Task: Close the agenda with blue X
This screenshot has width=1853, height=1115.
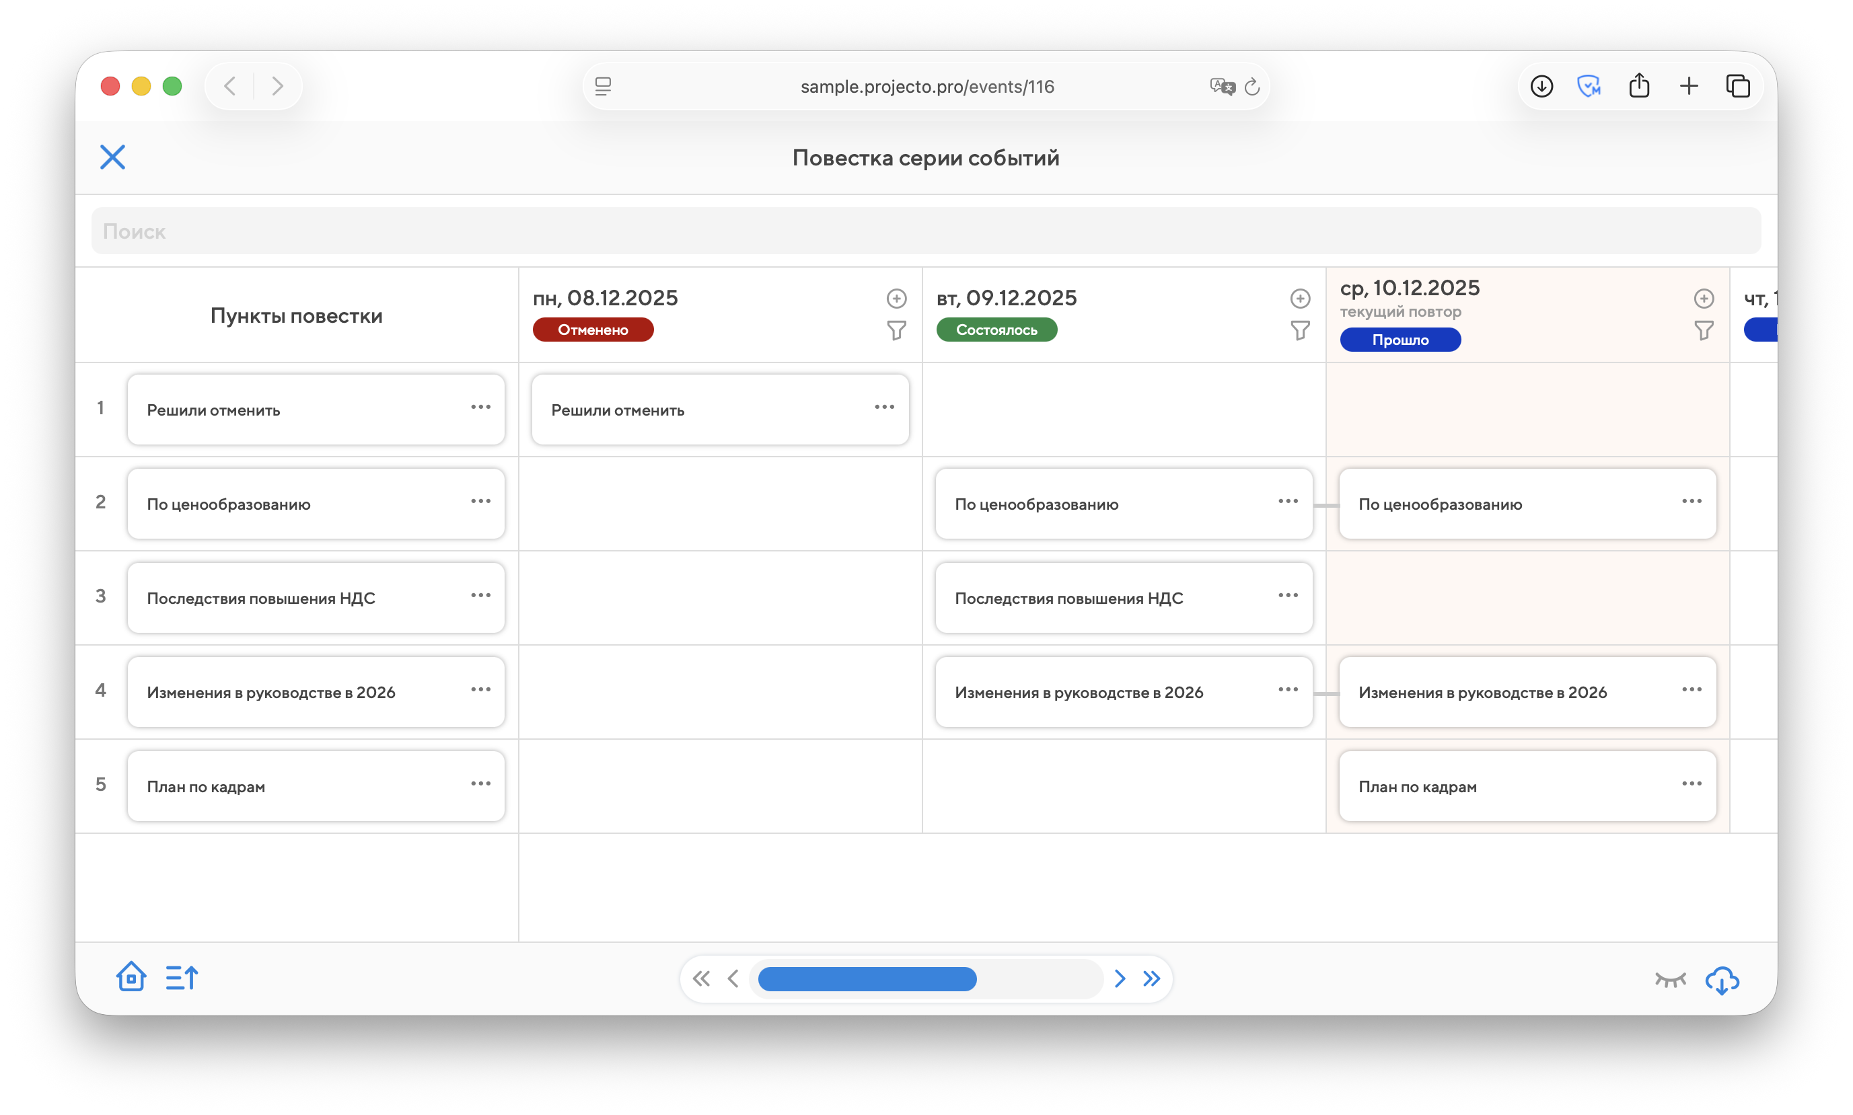Action: pyautogui.click(x=113, y=157)
